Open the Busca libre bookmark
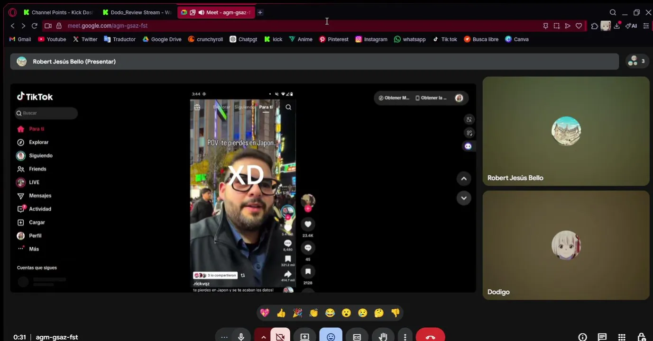This screenshot has width=653, height=341. [481, 39]
